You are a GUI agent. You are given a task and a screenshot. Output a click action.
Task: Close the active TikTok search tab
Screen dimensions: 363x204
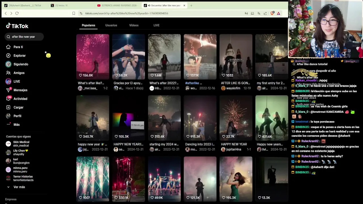coord(184,5)
